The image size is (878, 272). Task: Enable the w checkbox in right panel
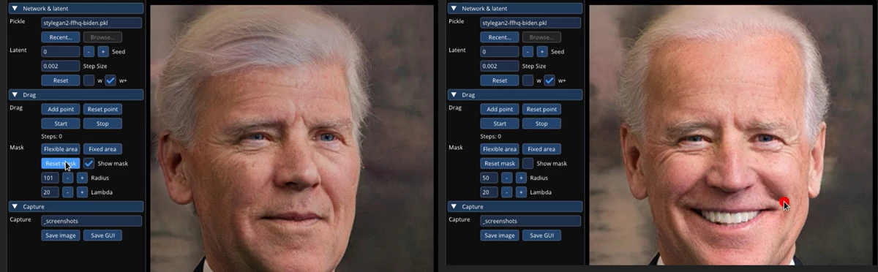[528, 80]
